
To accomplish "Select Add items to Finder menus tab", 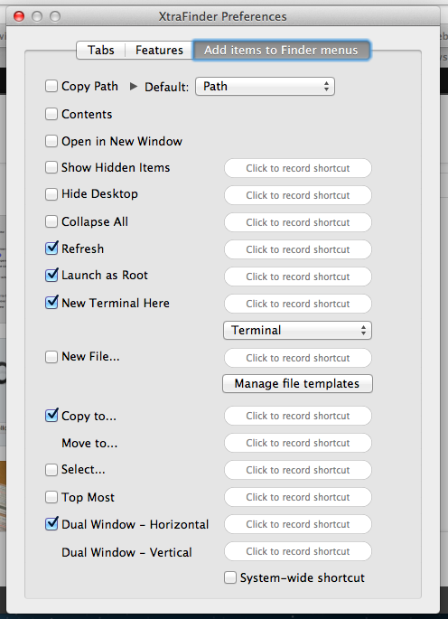I will (281, 50).
